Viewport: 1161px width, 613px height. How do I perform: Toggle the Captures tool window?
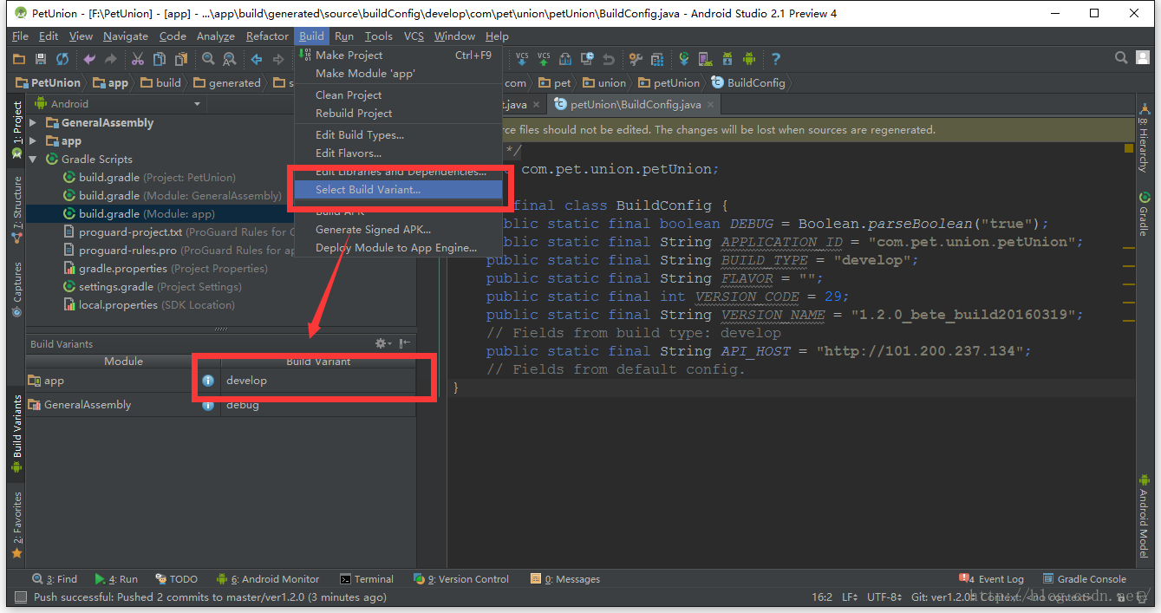(x=17, y=290)
